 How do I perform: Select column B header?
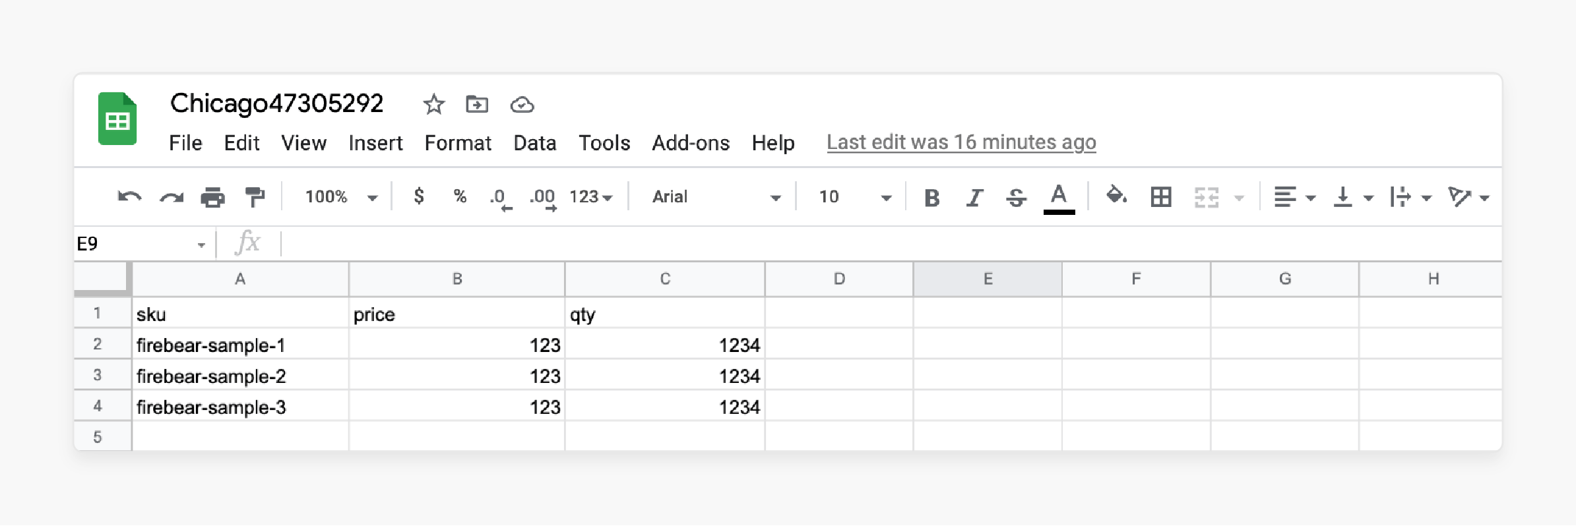(x=457, y=279)
